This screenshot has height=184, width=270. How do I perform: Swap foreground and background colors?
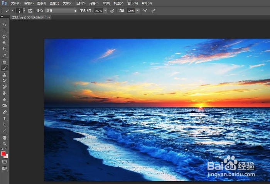pyautogui.click(x=7, y=149)
